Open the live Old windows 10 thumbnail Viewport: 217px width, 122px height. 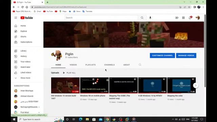tap(65, 85)
